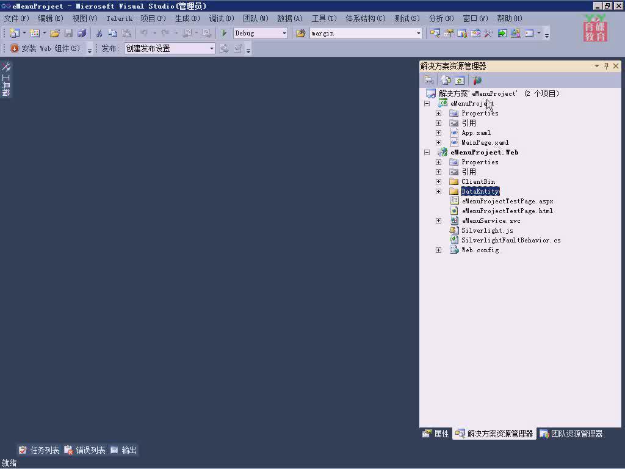The height and width of the screenshot is (469, 625).
Task: Open the 任务列表 panel tab
Action: coord(39,450)
